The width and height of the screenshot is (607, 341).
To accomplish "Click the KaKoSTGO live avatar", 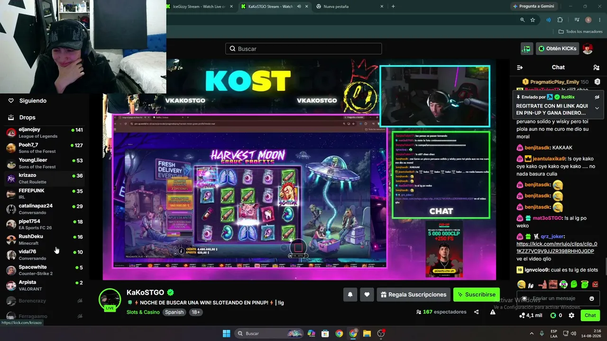I will pos(110,300).
